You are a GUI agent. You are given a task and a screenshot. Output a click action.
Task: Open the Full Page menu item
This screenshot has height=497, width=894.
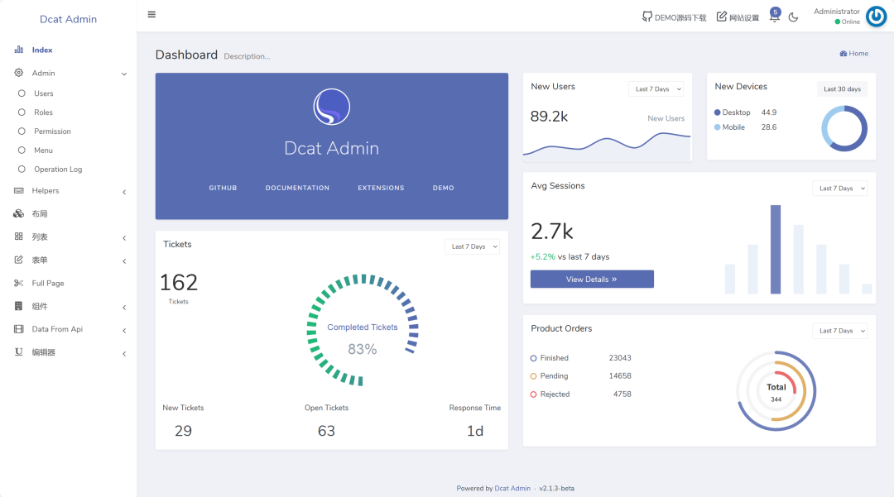[x=69, y=283]
